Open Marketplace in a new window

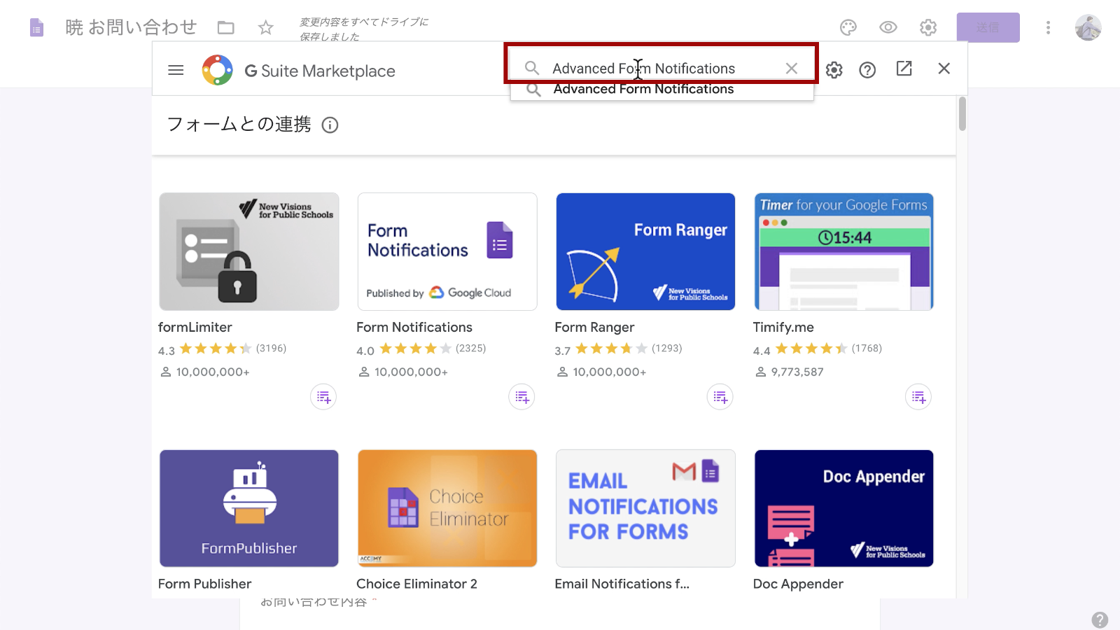904,68
